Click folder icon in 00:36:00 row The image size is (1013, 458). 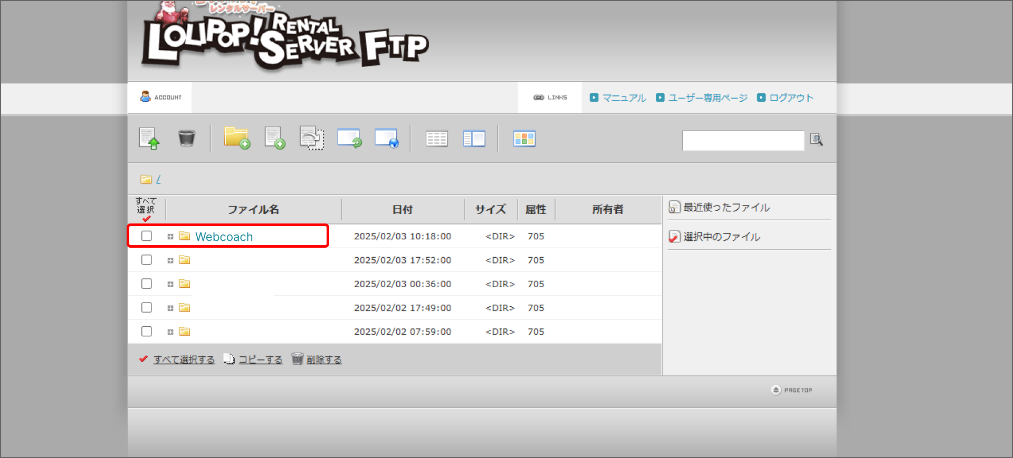click(184, 284)
